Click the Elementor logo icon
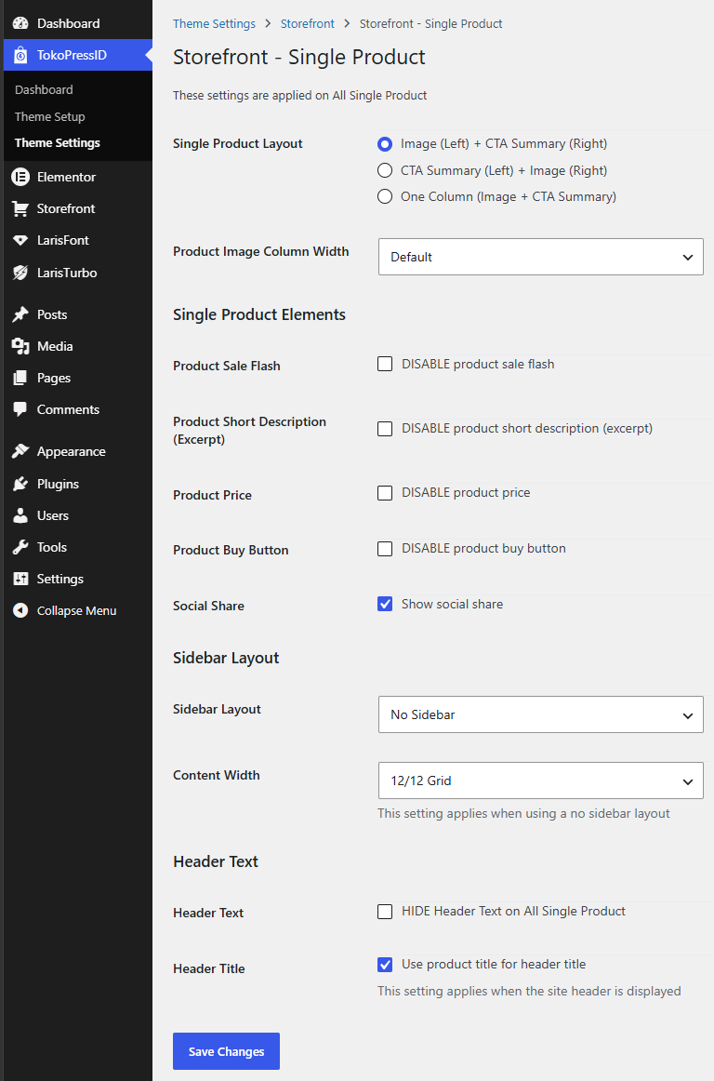The image size is (714, 1081). [x=20, y=177]
